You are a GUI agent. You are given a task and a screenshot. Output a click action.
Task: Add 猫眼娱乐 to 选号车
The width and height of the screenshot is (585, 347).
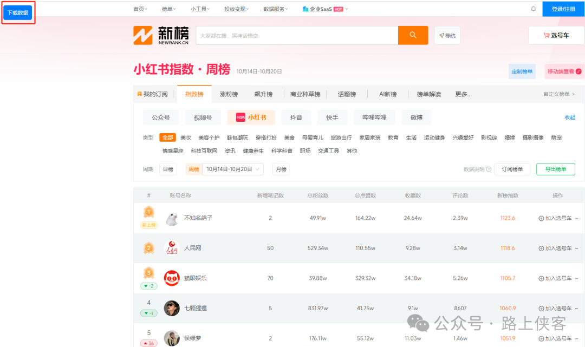(555, 278)
